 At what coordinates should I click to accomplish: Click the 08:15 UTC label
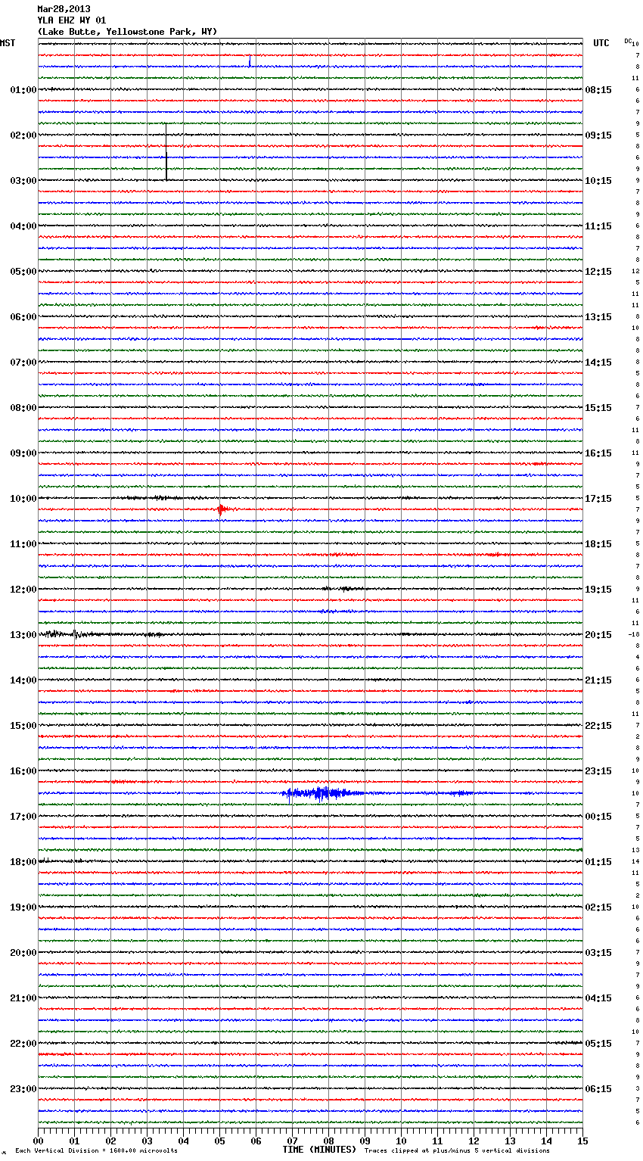point(598,90)
